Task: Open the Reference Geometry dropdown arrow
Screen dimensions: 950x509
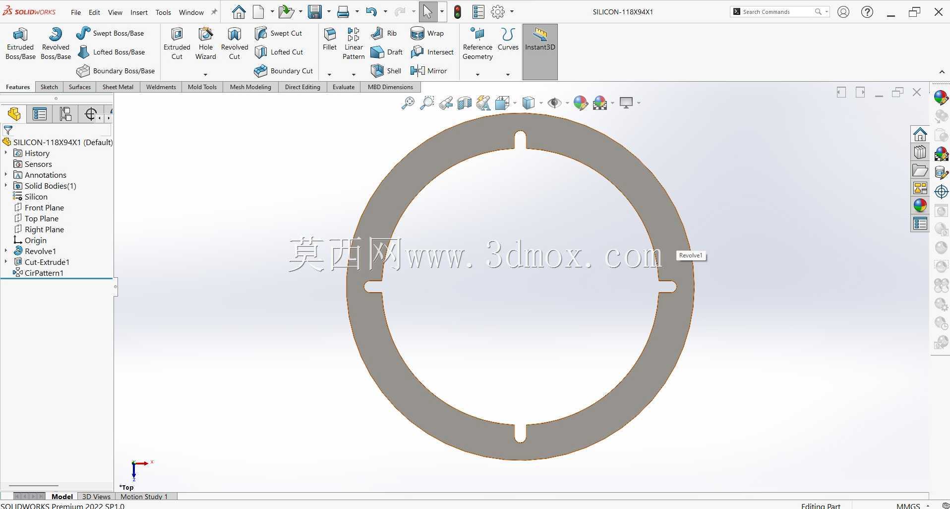Action: 477,75
